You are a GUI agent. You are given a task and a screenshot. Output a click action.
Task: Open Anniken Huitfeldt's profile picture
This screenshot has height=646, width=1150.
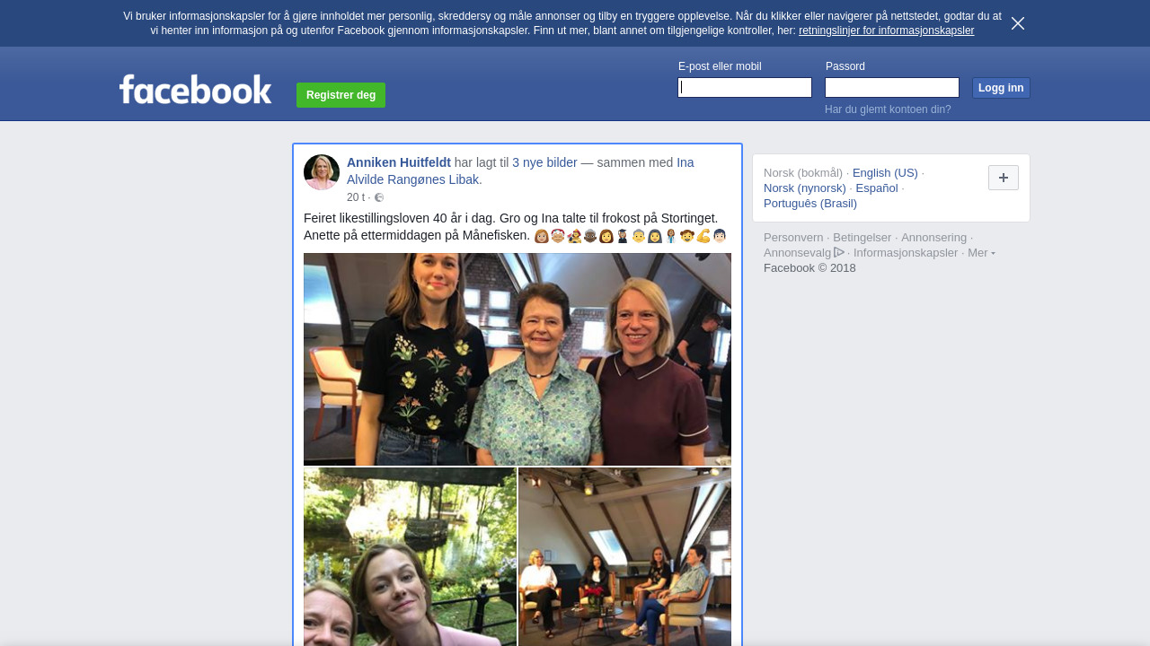pos(322,172)
